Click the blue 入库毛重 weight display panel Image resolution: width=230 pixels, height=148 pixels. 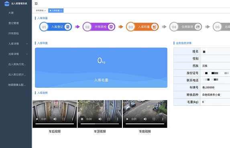click(x=101, y=68)
